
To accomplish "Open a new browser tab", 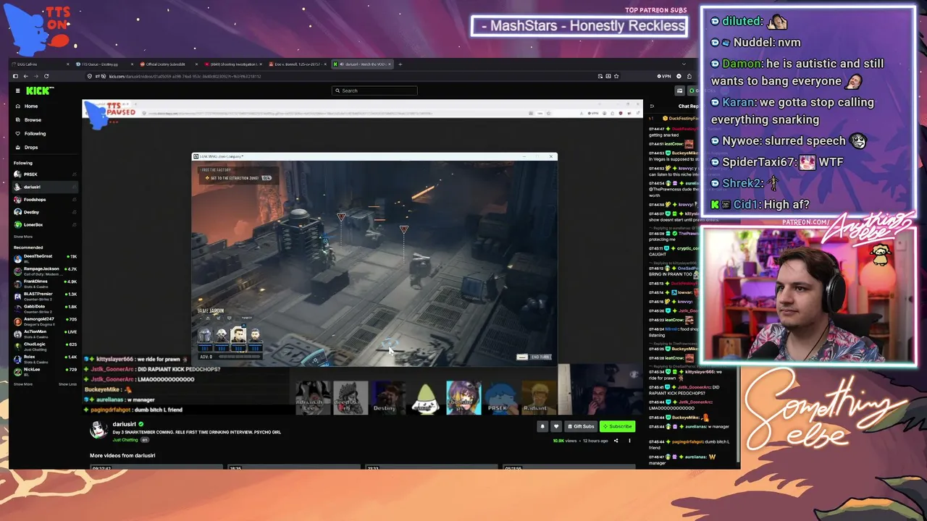I will (x=400, y=64).
